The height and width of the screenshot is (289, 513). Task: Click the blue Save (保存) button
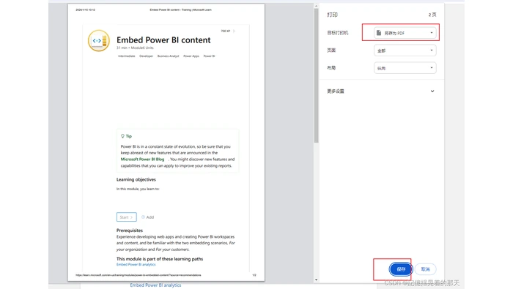pos(401,269)
